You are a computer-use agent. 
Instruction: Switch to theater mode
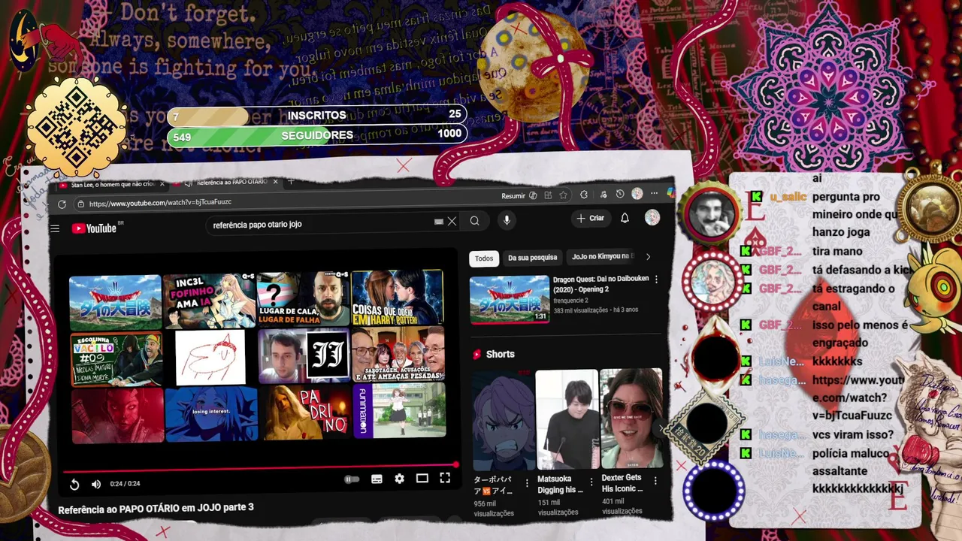pyautogui.click(x=422, y=478)
